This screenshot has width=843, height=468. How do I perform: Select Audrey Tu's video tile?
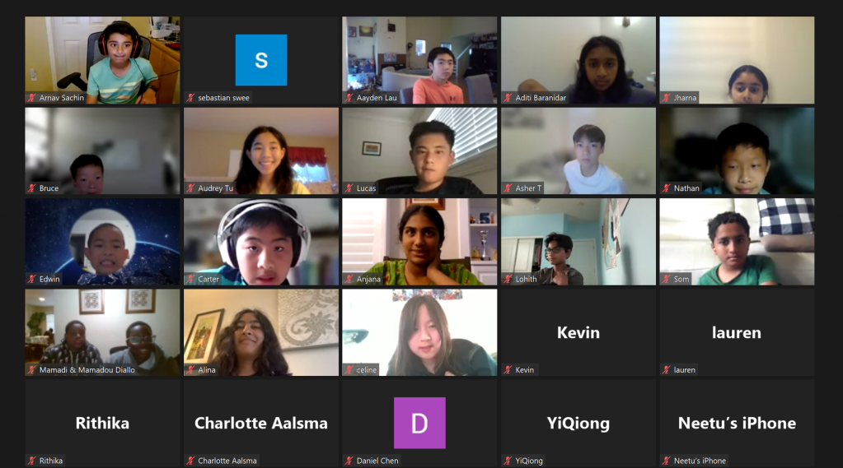point(261,151)
